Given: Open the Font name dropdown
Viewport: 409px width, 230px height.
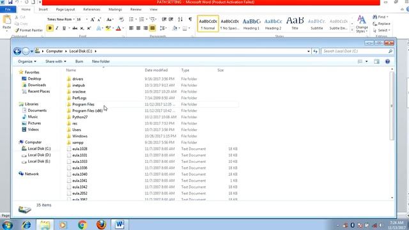Looking at the screenshot, I should pos(74,20).
